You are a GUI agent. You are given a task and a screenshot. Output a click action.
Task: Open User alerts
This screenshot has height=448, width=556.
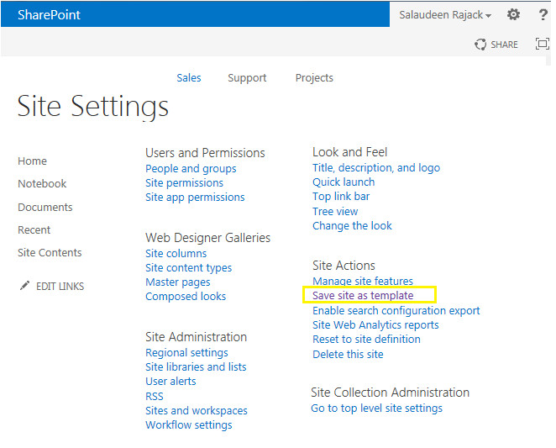(x=170, y=382)
